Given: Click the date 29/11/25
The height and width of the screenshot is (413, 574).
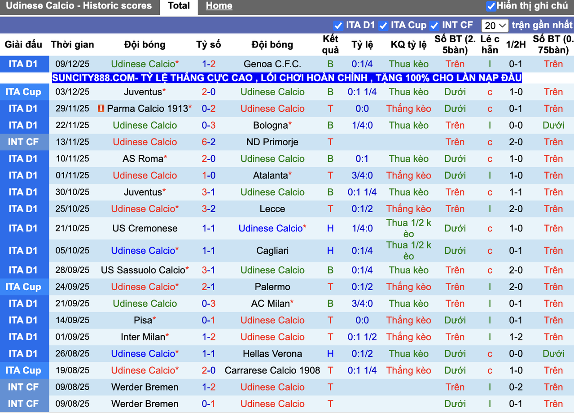Looking at the screenshot, I should click(73, 109).
